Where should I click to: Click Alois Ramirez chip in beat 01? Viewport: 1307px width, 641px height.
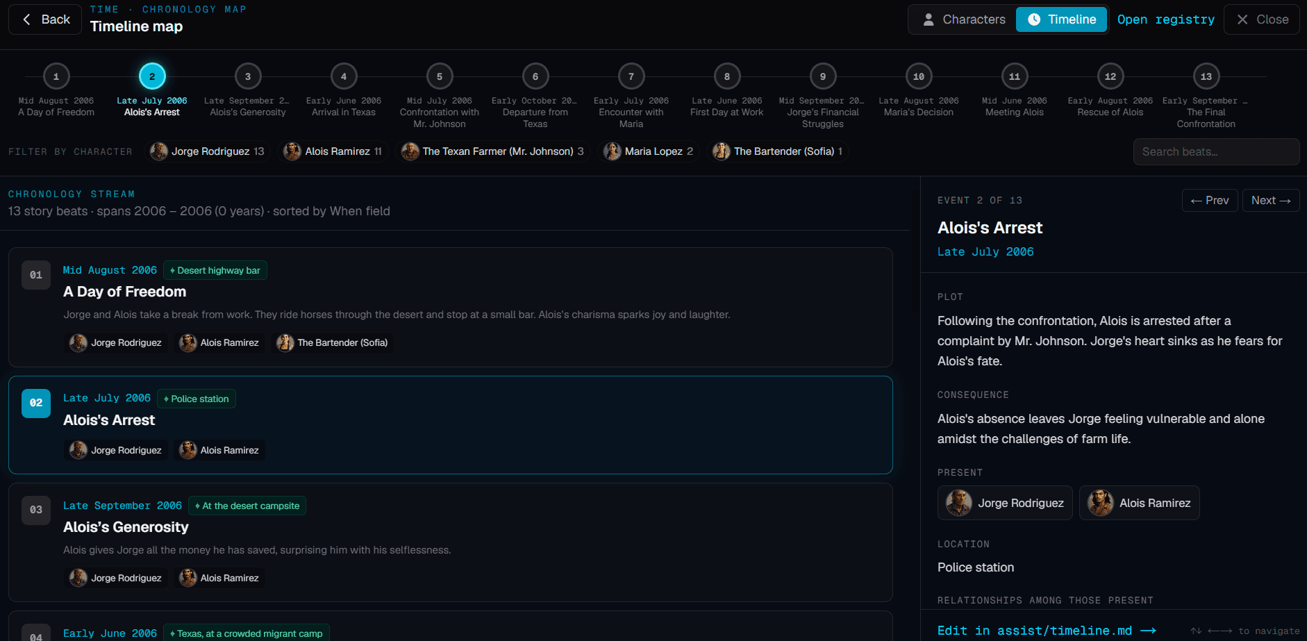[x=219, y=342]
